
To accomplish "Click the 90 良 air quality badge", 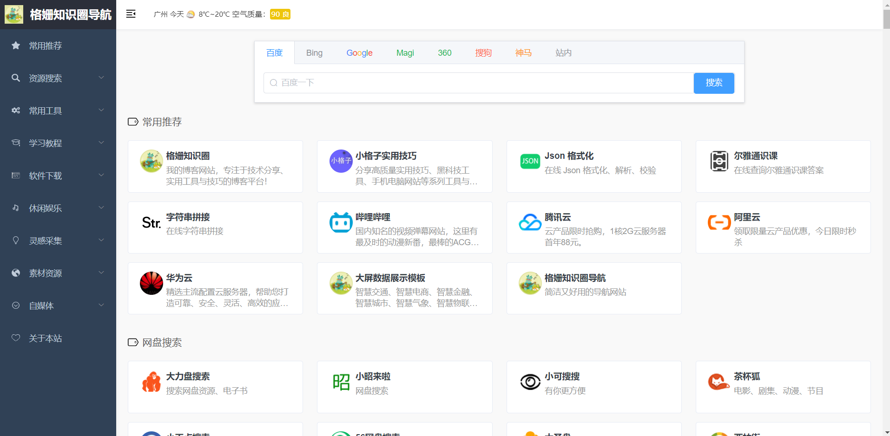I will (x=280, y=14).
